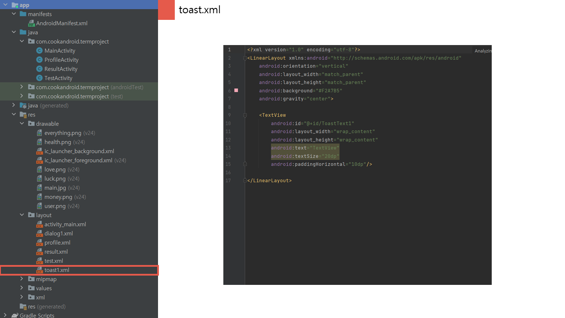Click TestActivity class icon
Viewport: 565px width, 318px height.
tap(39, 78)
